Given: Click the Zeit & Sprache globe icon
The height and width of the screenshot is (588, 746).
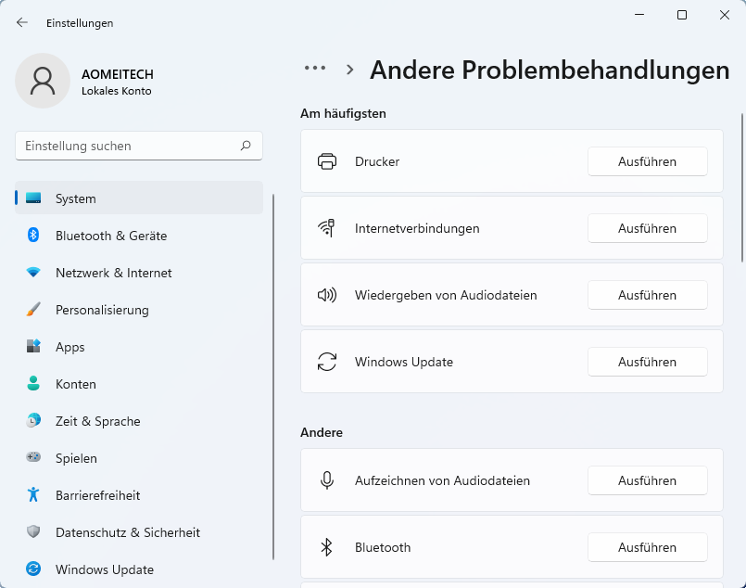Looking at the screenshot, I should [33, 421].
